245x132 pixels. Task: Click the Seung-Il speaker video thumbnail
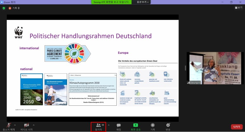215,68
